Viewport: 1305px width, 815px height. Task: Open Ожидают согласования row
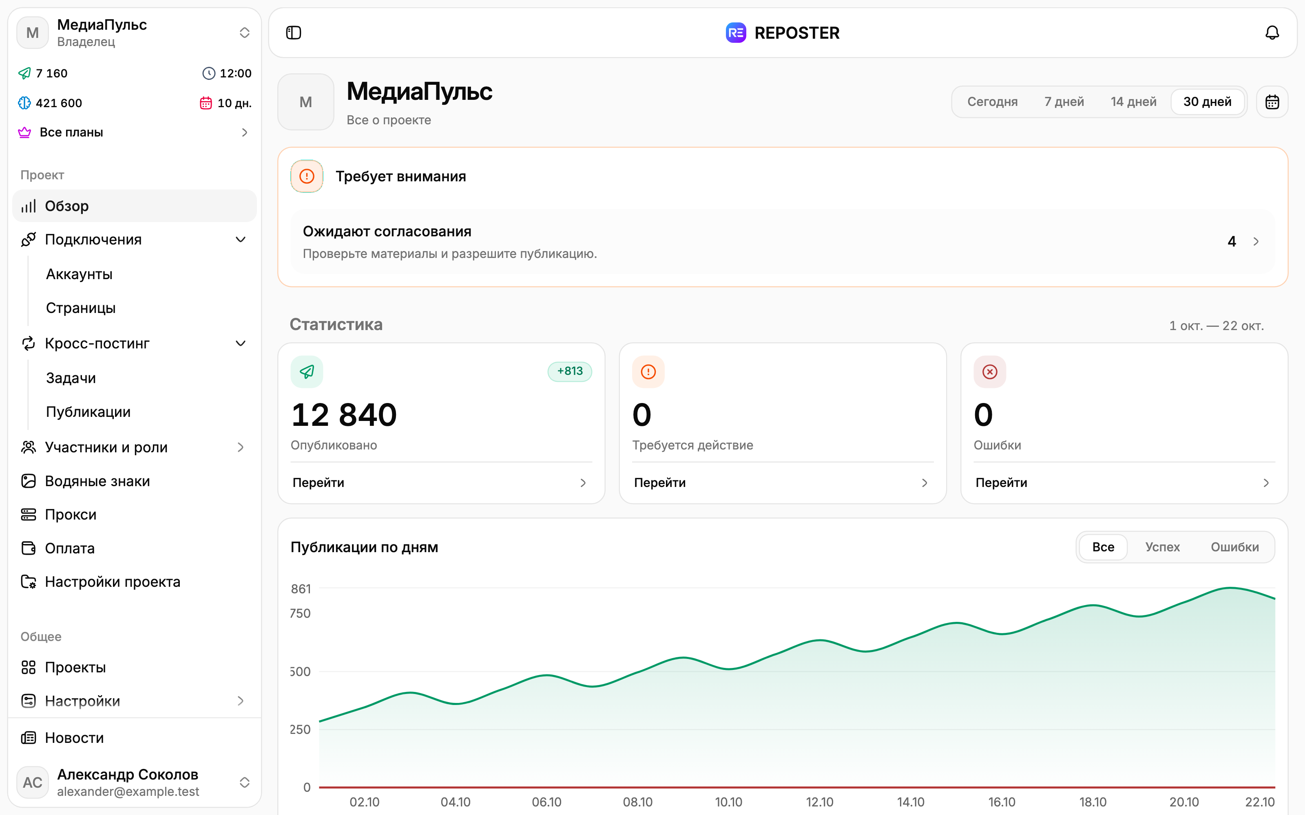(783, 242)
